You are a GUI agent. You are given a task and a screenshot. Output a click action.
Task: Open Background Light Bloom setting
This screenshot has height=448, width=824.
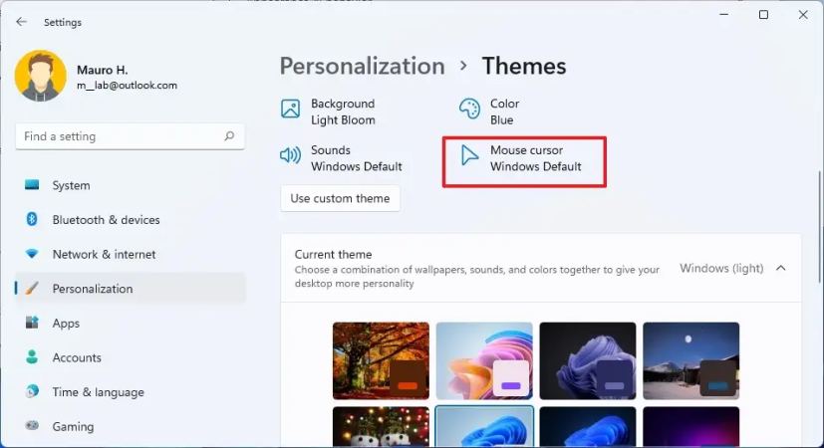(329, 112)
